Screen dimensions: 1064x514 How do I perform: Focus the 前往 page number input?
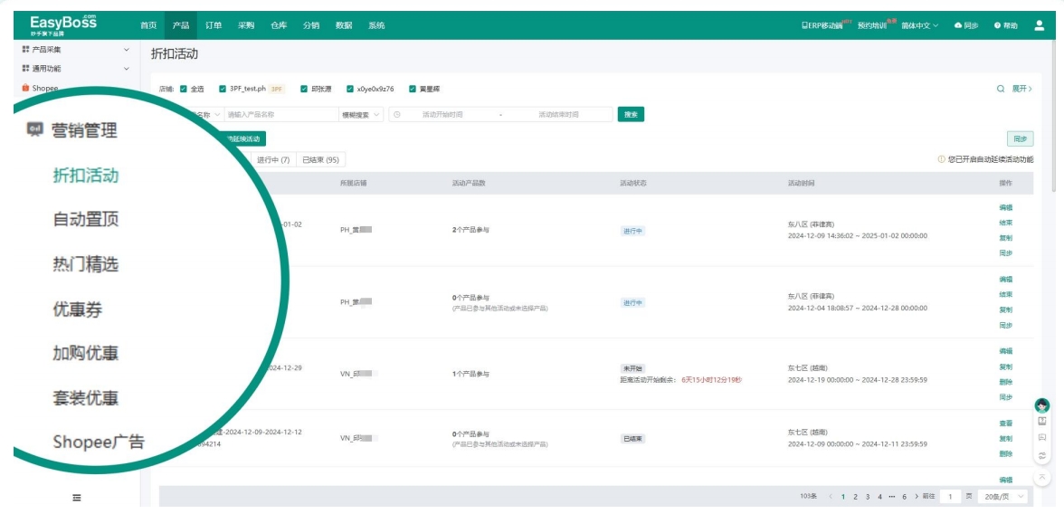(x=951, y=497)
